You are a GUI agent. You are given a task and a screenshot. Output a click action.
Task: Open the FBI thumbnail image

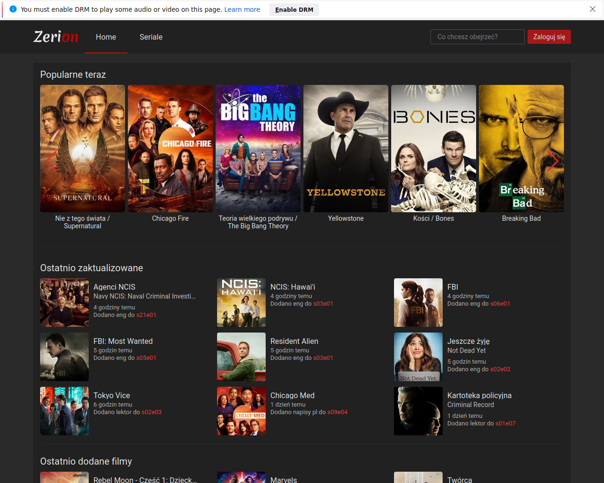418,302
